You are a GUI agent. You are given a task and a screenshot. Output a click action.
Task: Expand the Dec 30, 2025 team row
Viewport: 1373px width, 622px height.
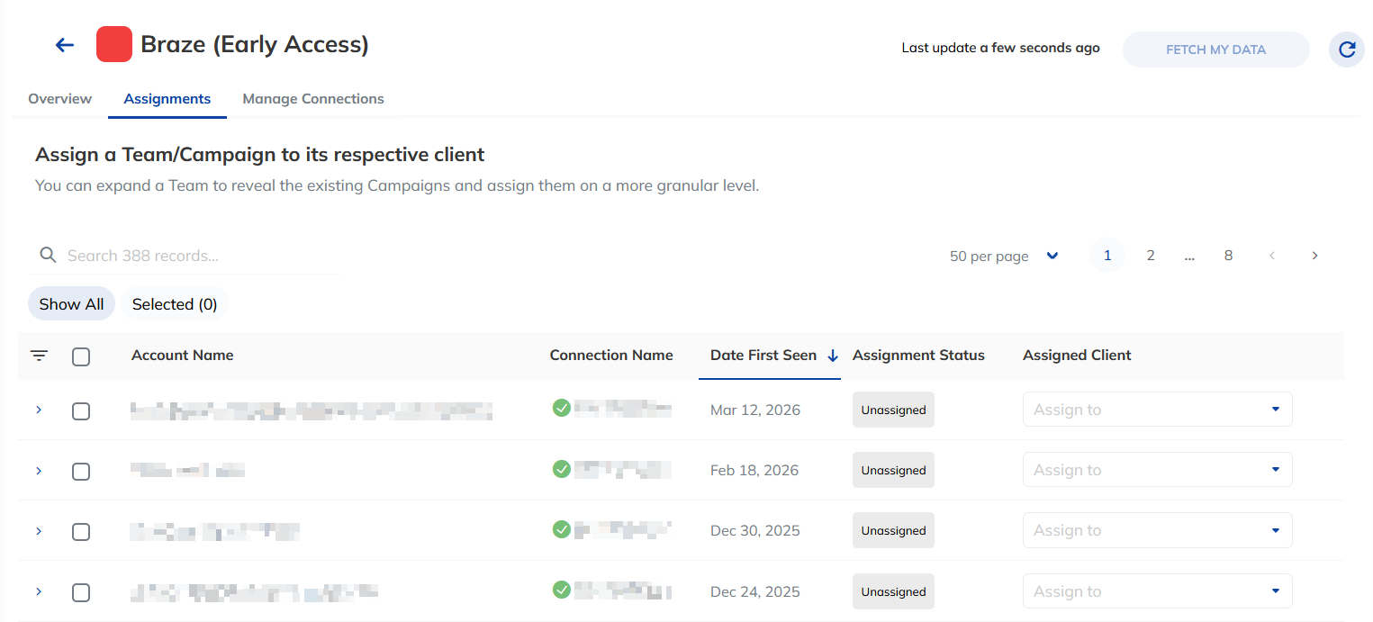(39, 531)
